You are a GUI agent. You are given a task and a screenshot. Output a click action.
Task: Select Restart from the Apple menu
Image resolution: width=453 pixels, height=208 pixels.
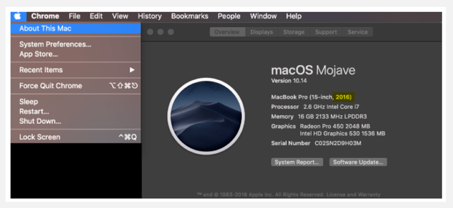(x=76, y=112)
